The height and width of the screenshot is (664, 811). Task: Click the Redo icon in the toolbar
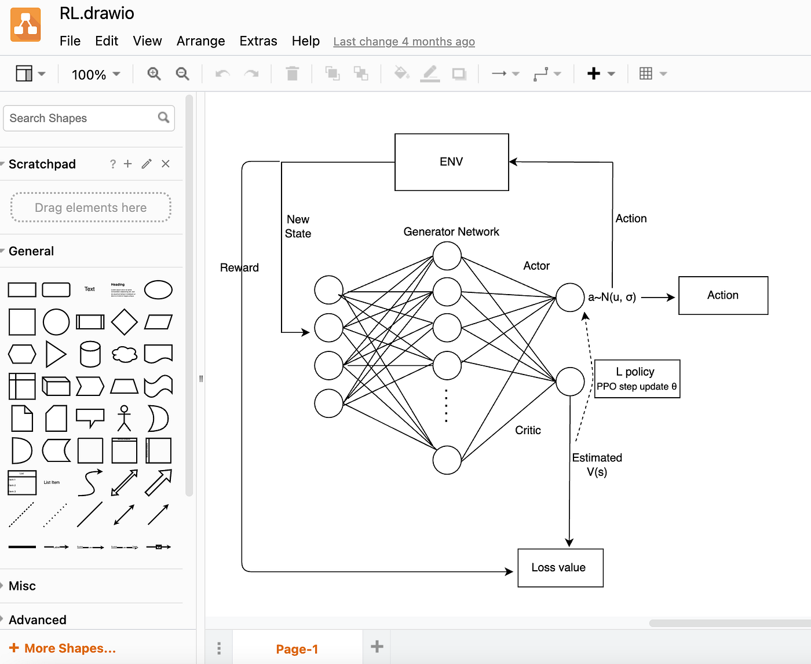point(251,74)
